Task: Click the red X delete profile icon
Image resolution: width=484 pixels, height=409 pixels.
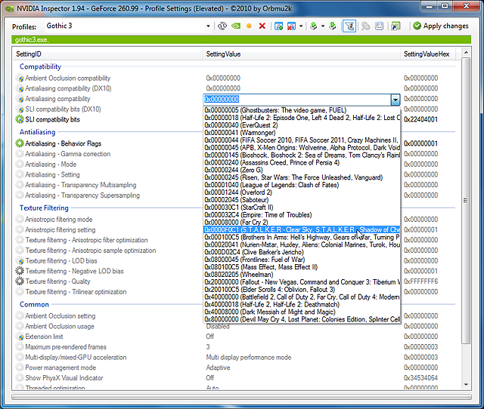Action: pos(262,26)
